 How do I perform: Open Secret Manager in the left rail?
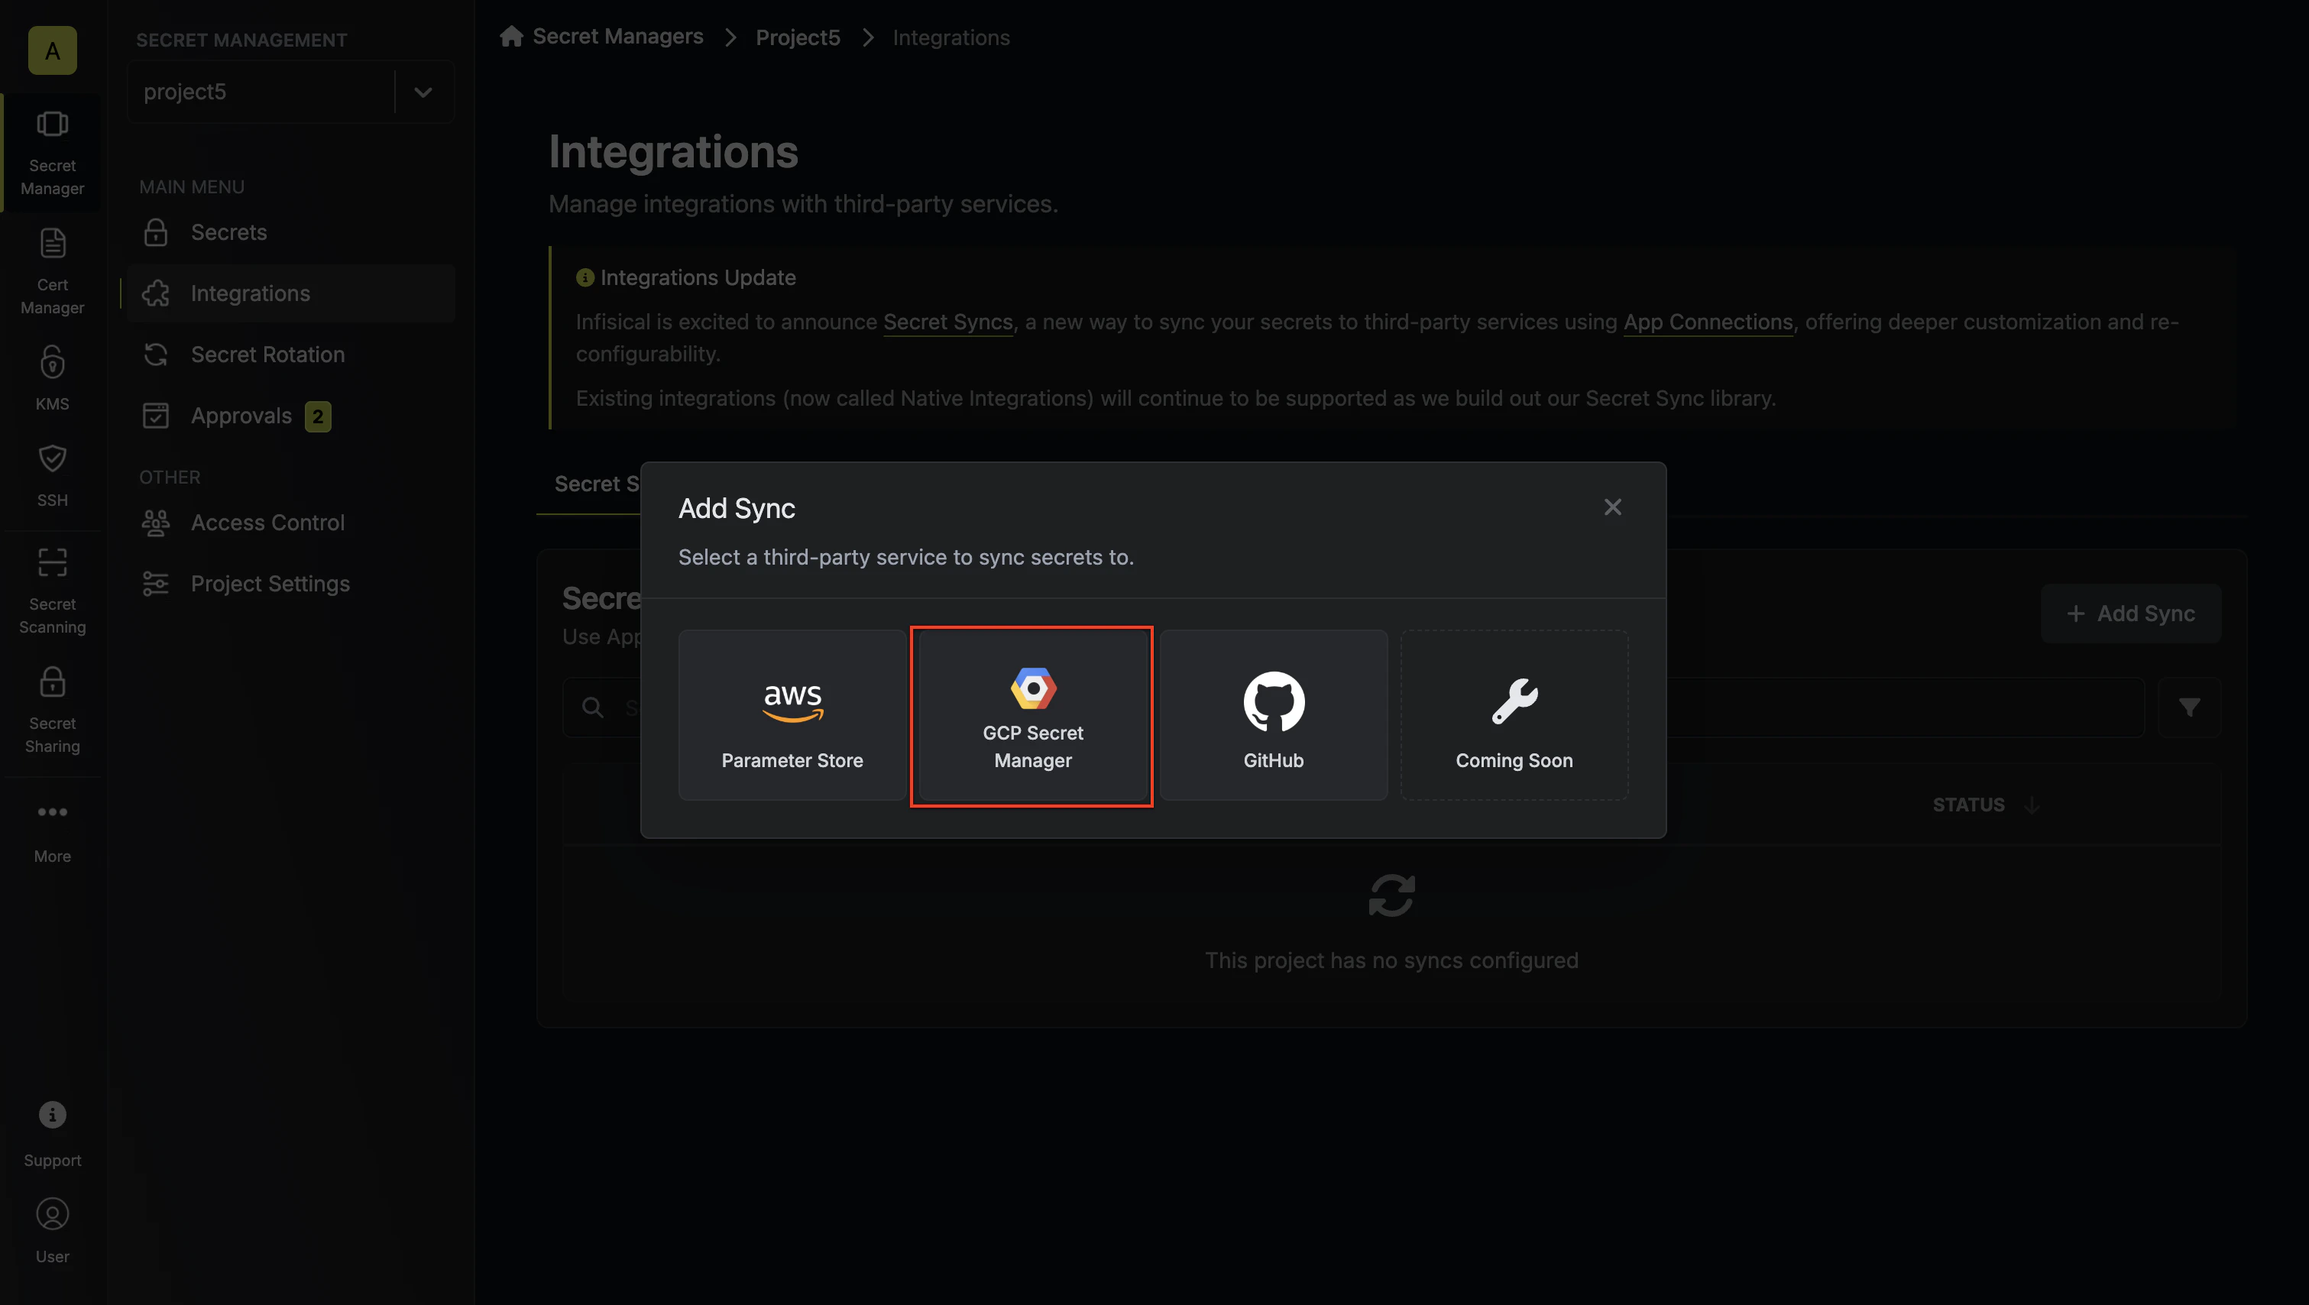[x=52, y=152]
